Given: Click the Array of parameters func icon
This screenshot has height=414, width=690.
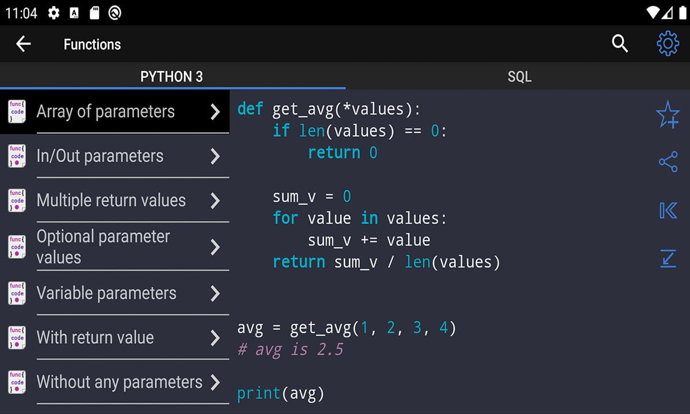Looking at the screenshot, I should pyautogui.click(x=17, y=111).
